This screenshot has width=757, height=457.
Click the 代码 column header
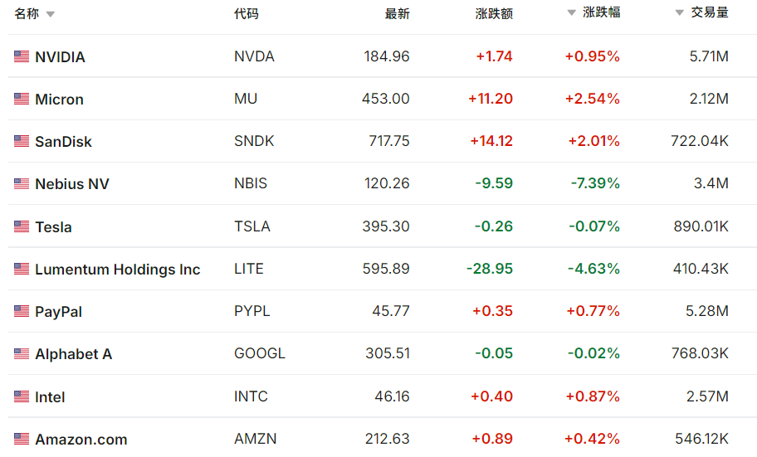[x=246, y=13]
